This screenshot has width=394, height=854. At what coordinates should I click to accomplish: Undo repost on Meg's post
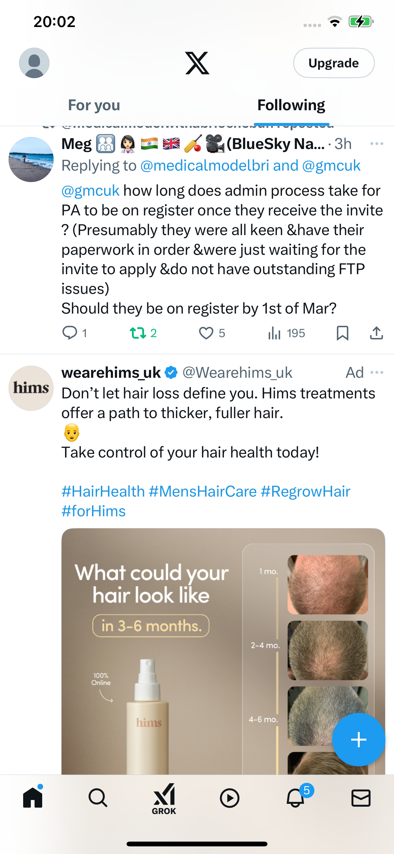point(143,333)
